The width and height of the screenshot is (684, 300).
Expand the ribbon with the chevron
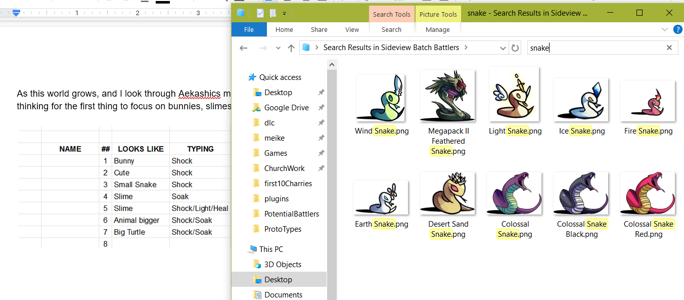click(665, 30)
